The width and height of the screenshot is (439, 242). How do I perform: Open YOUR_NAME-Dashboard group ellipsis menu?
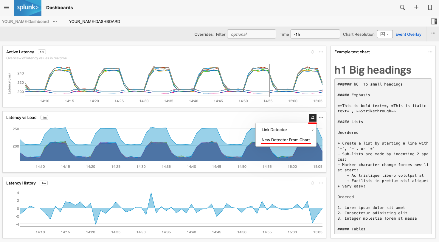click(55, 21)
